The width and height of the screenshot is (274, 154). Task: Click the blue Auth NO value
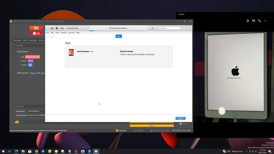tap(30, 65)
